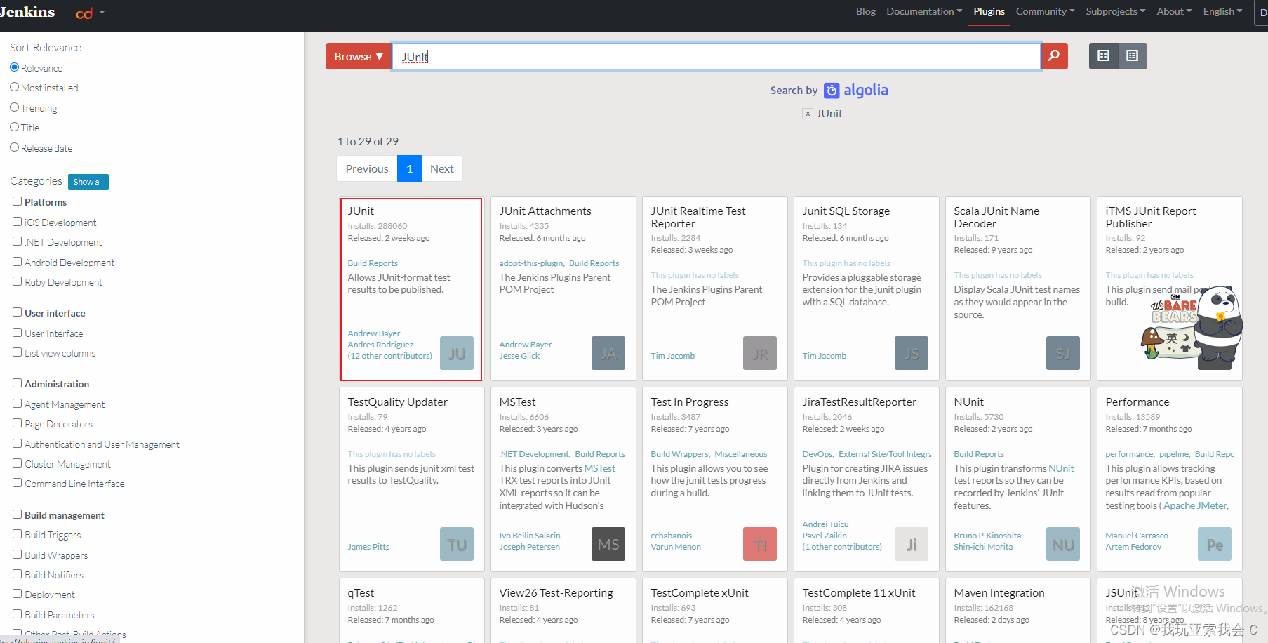Image resolution: width=1268 pixels, height=643 pixels.
Task: Open the JUnit plugin title
Action: 361,211
